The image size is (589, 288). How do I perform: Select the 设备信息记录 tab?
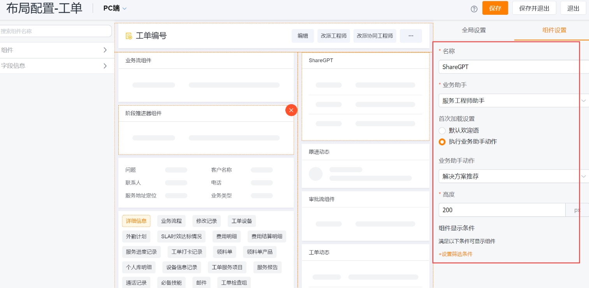(x=182, y=267)
